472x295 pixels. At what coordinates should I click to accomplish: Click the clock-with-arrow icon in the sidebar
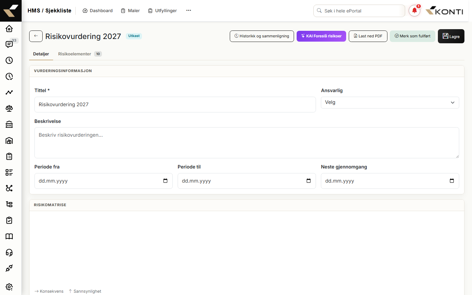[9, 76]
